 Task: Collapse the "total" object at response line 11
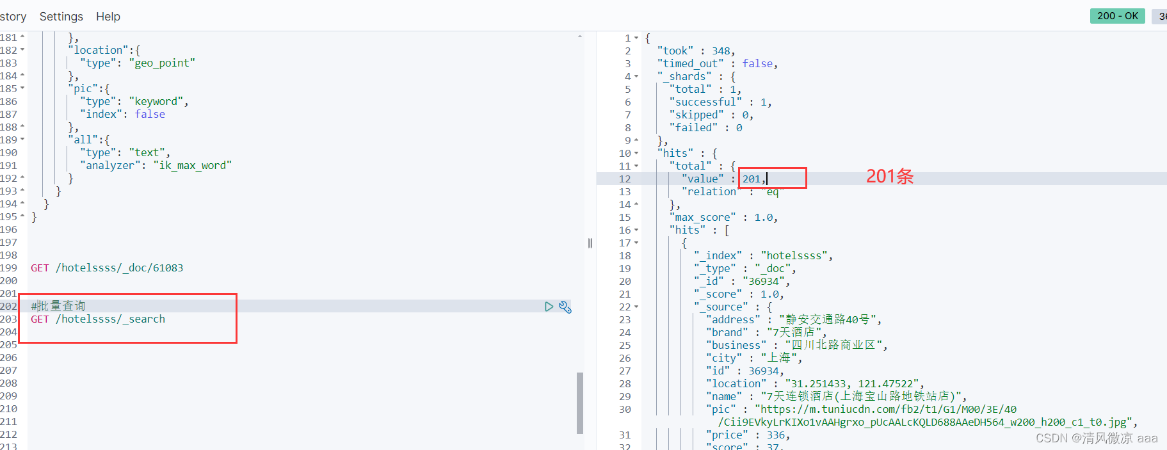pos(636,166)
